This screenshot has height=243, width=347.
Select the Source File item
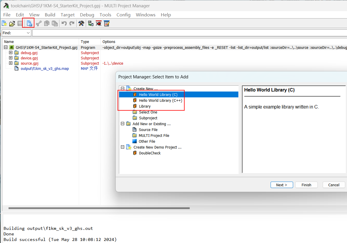(x=148, y=130)
